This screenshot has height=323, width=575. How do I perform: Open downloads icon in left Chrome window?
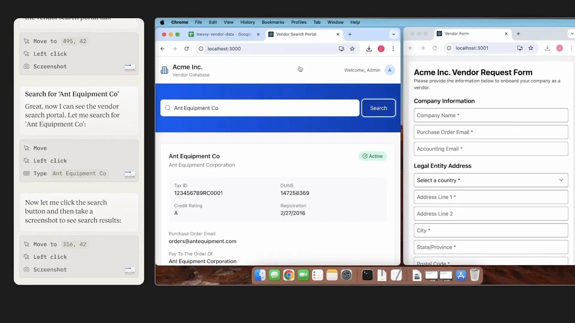369,49
